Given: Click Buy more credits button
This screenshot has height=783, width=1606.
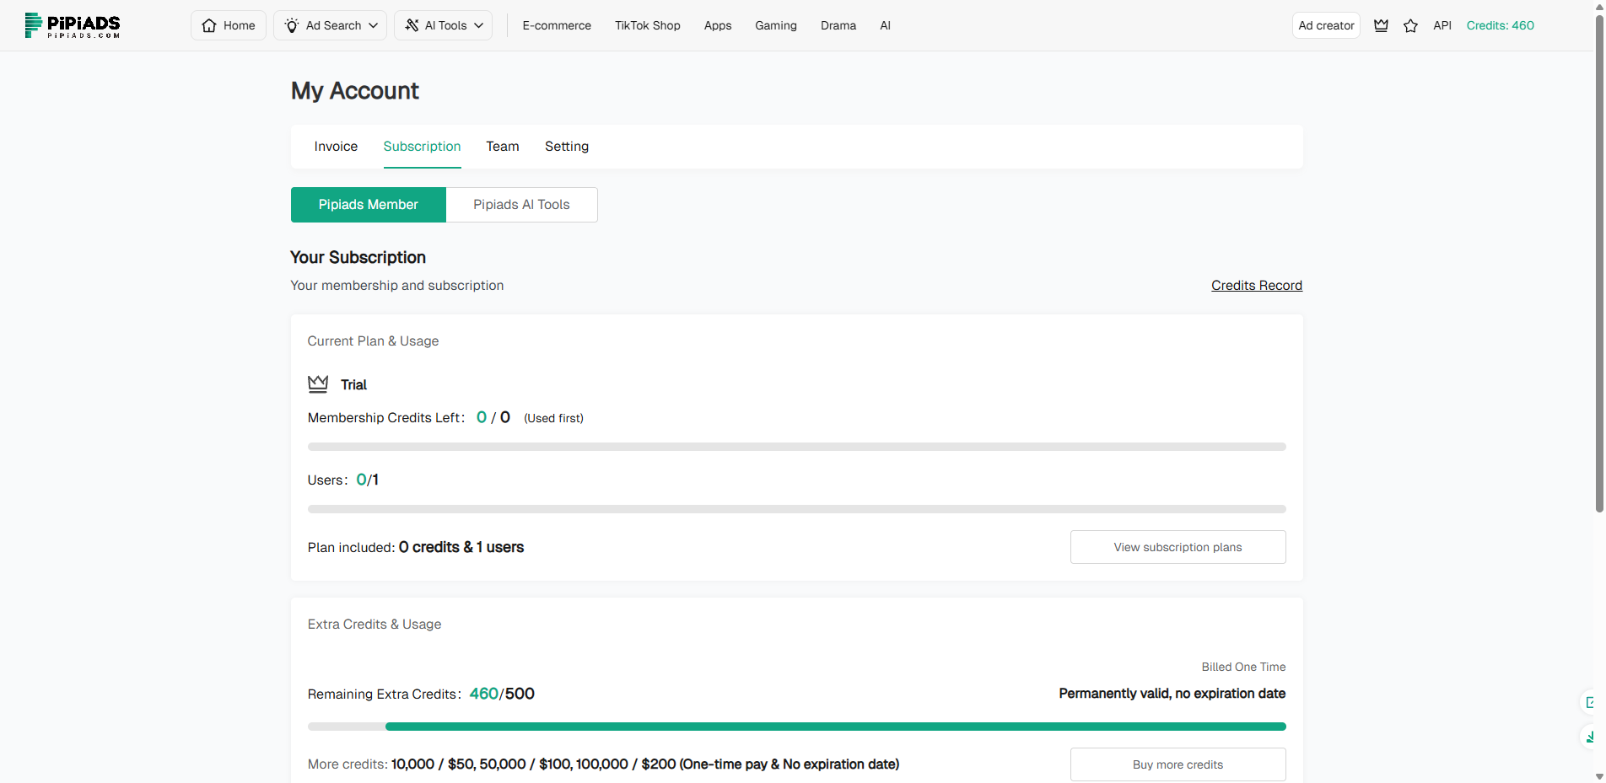Looking at the screenshot, I should point(1178,764).
